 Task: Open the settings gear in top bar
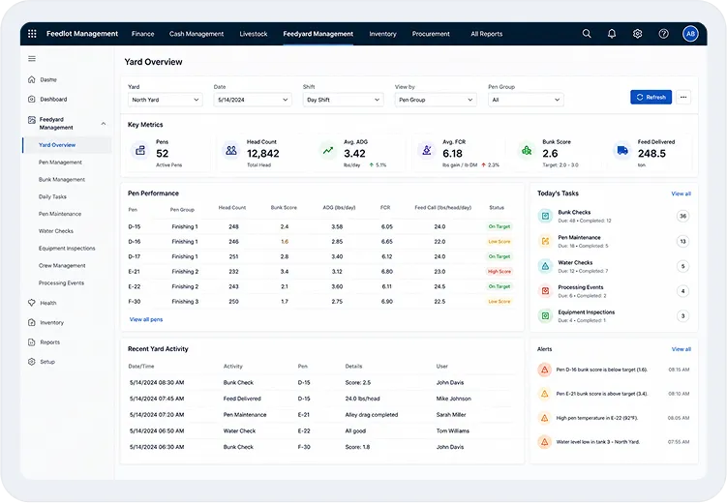[638, 34]
